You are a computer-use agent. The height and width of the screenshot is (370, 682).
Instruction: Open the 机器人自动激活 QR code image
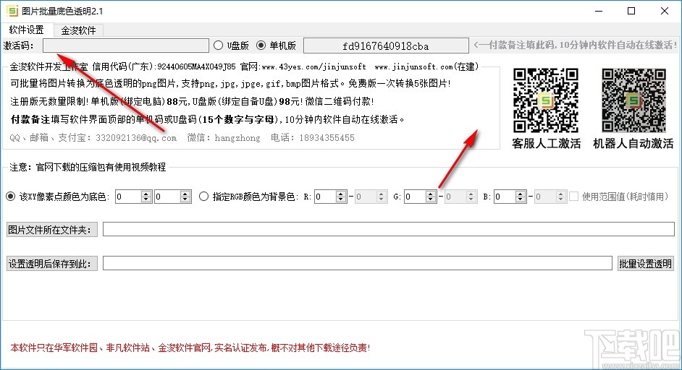(633, 100)
